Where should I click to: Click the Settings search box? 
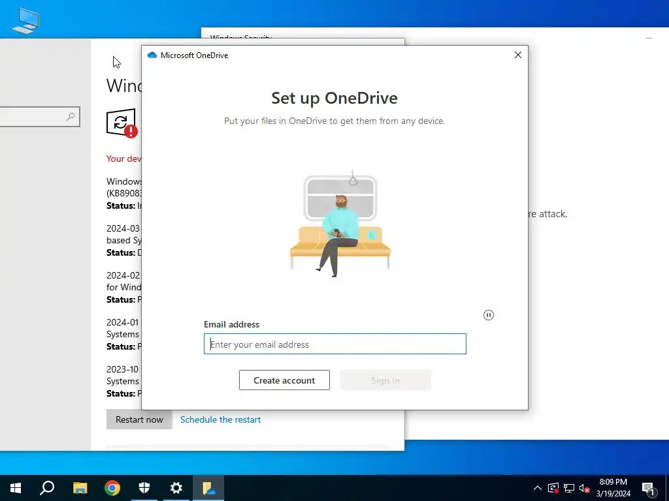pyautogui.click(x=39, y=116)
